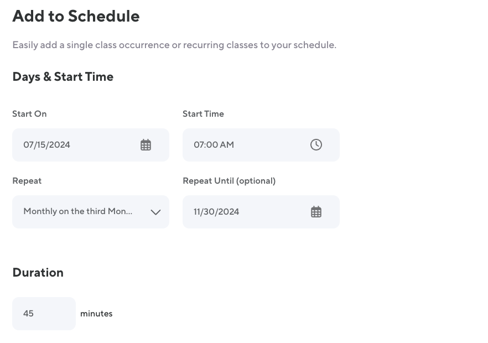Click the "Duration" section heading

(38, 273)
